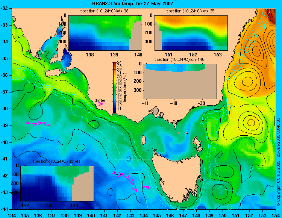Click the color bar value '19'
The height and width of the screenshot is (218, 282).
(119, 80)
